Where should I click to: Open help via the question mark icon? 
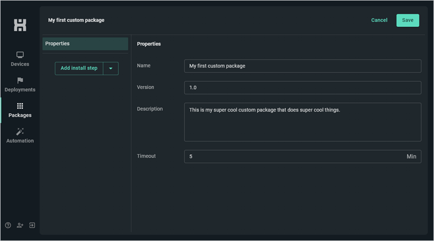pyautogui.click(x=8, y=225)
